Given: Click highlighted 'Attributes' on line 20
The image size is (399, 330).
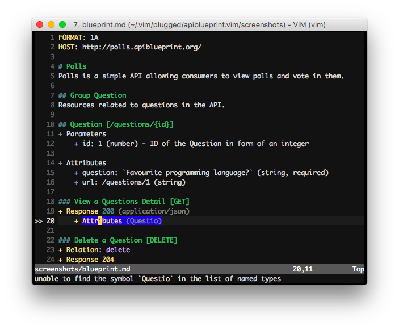Looking at the screenshot, I should click(x=102, y=221).
